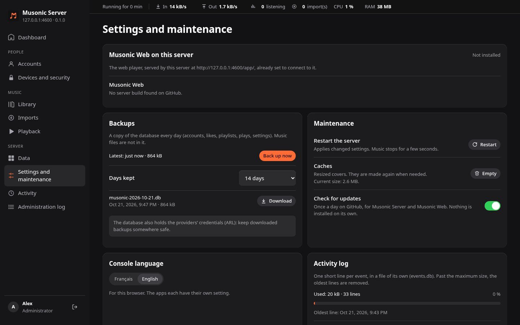This screenshot has width=520, height=325.
Task: Click the 'No server build found on GitHub.' text
Action: pyautogui.click(x=146, y=93)
